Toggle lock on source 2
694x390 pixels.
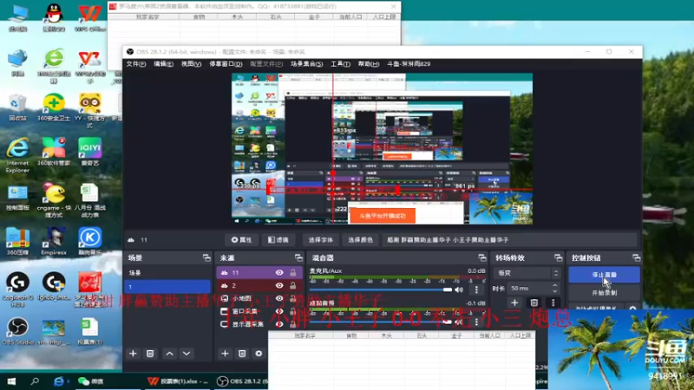pos(293,286)
